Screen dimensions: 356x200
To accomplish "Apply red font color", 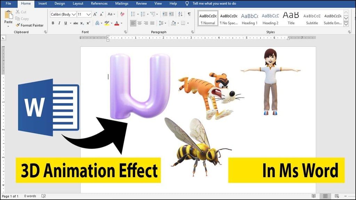I will coord(117,23).
